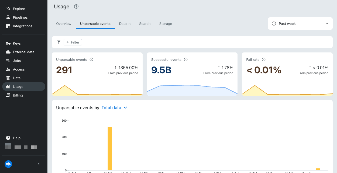337x173 pixels.
Task: Select the Unparsable events tab
Action: click(x=95, y=24)
